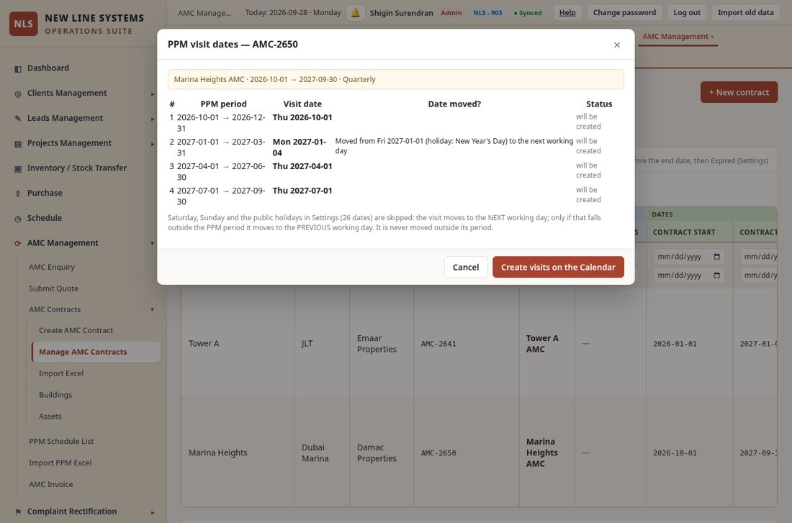Click Import old data button

click(745, 13)
